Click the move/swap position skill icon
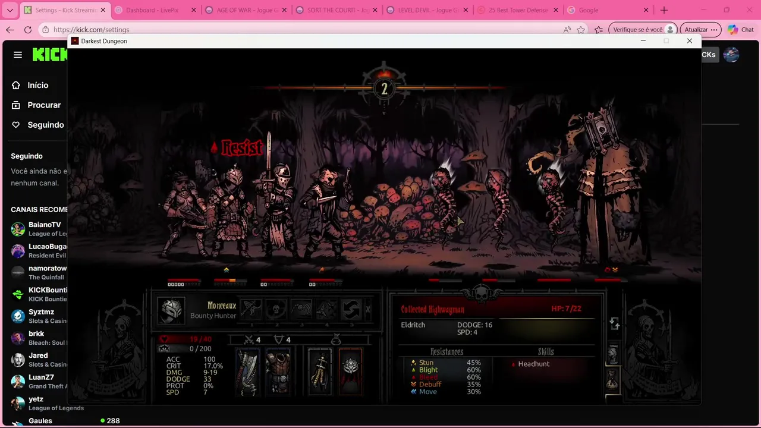 [x=351, y=309]
